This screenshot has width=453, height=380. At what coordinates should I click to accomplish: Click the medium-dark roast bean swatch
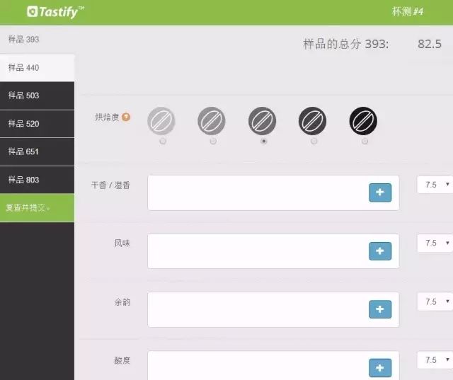tap(313, 121)
